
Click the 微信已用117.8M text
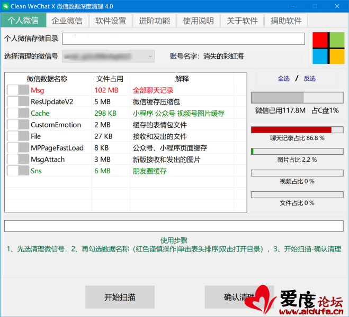[x=281, y=110]
